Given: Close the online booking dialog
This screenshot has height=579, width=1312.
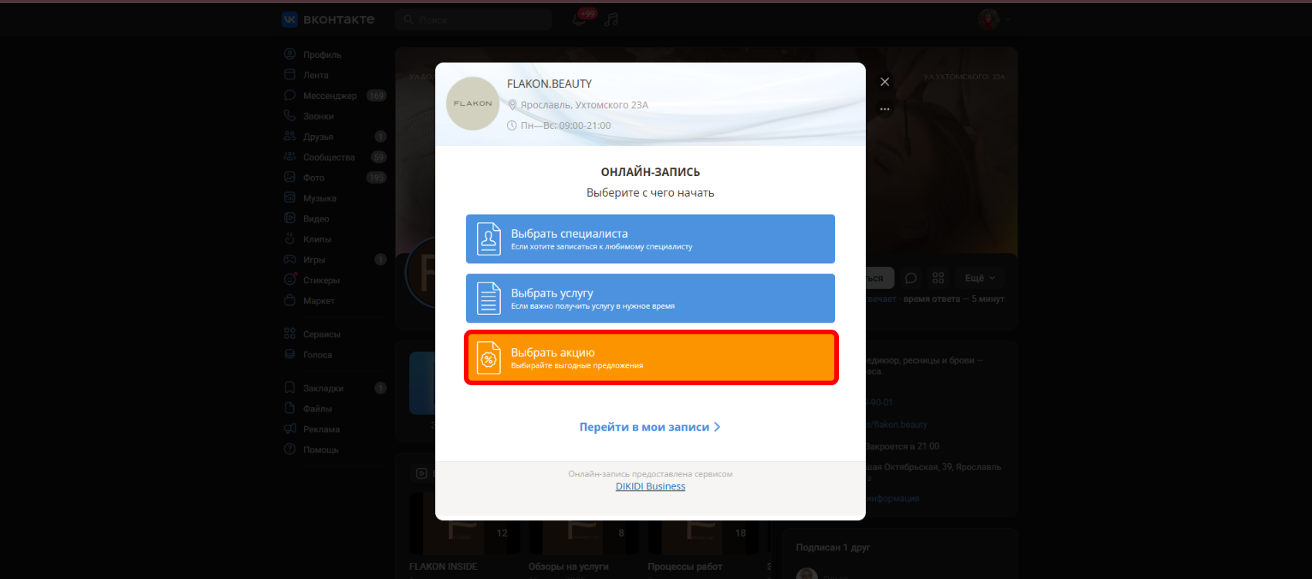Looking at the screenshot, I should 884,82.
